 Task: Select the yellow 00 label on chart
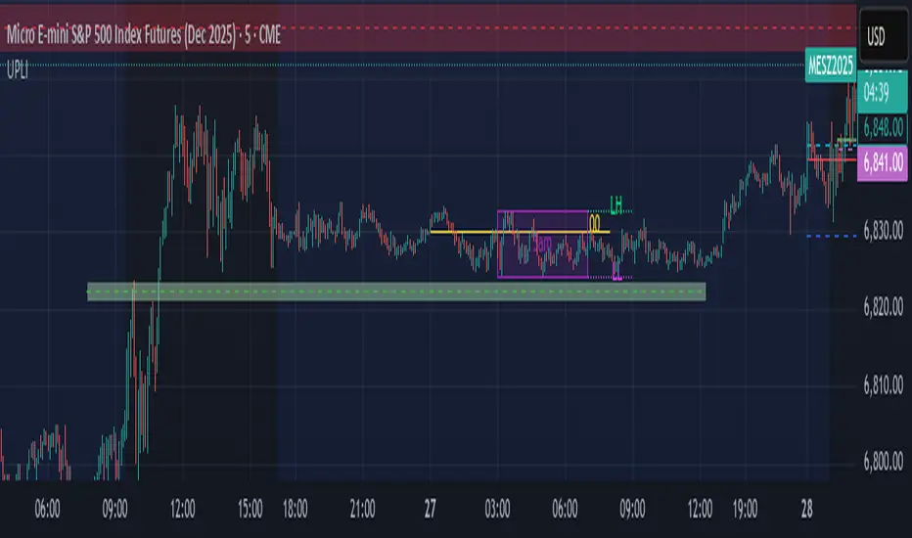[594, 223]
